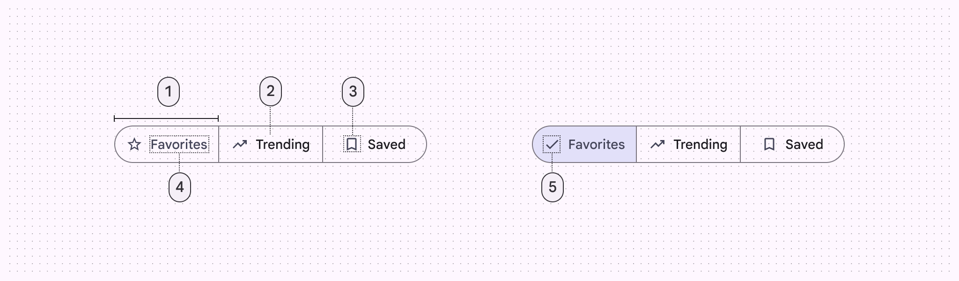Click annotation badge number 1
Viewport: 959px width, 281px height.
(169, 92)
